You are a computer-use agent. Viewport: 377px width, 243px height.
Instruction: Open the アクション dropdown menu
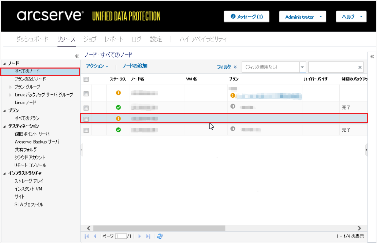click(97, 66)
